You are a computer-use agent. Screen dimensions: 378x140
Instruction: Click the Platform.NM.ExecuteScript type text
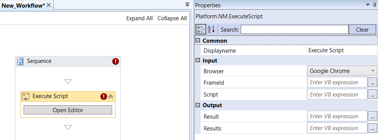[229, 17]
